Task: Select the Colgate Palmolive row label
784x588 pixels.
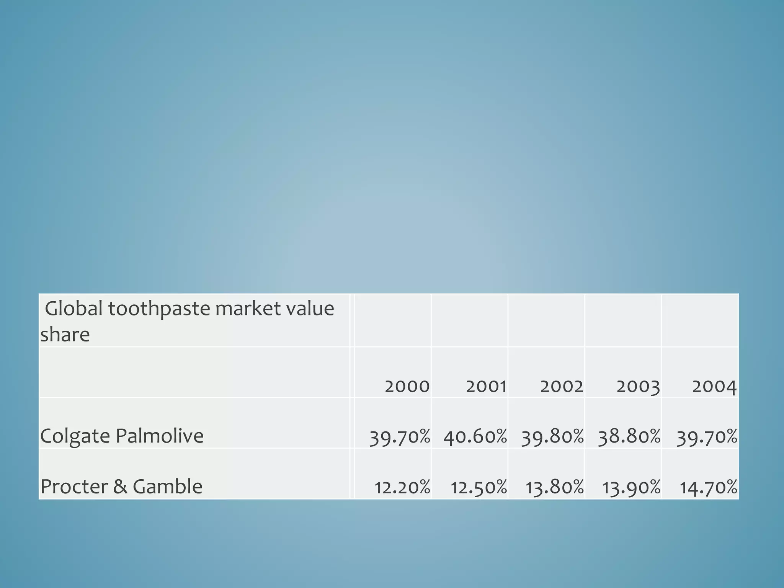Action: 194,423
